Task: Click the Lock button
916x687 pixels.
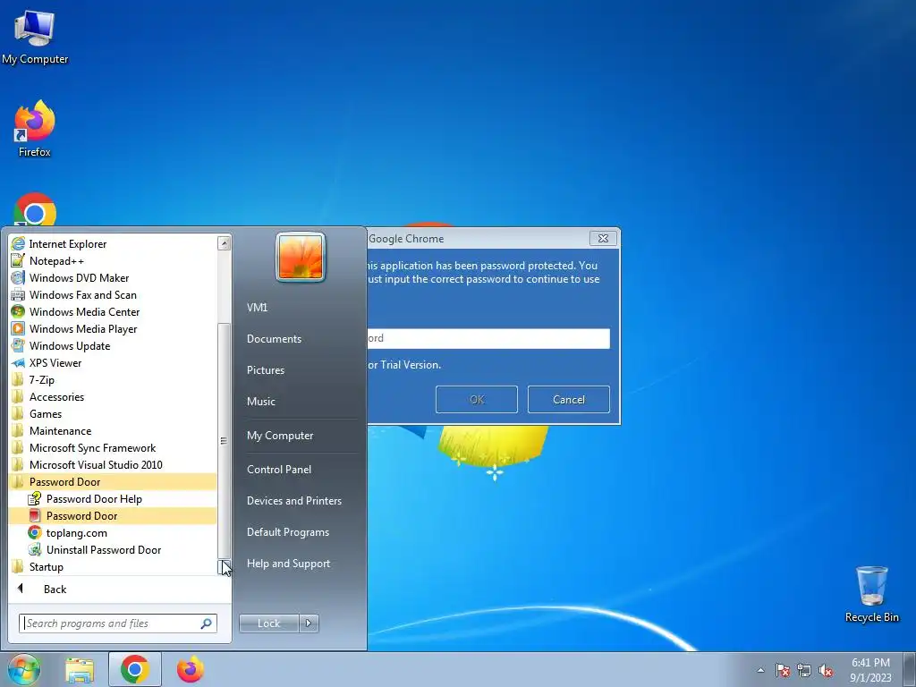Action: 269,623
